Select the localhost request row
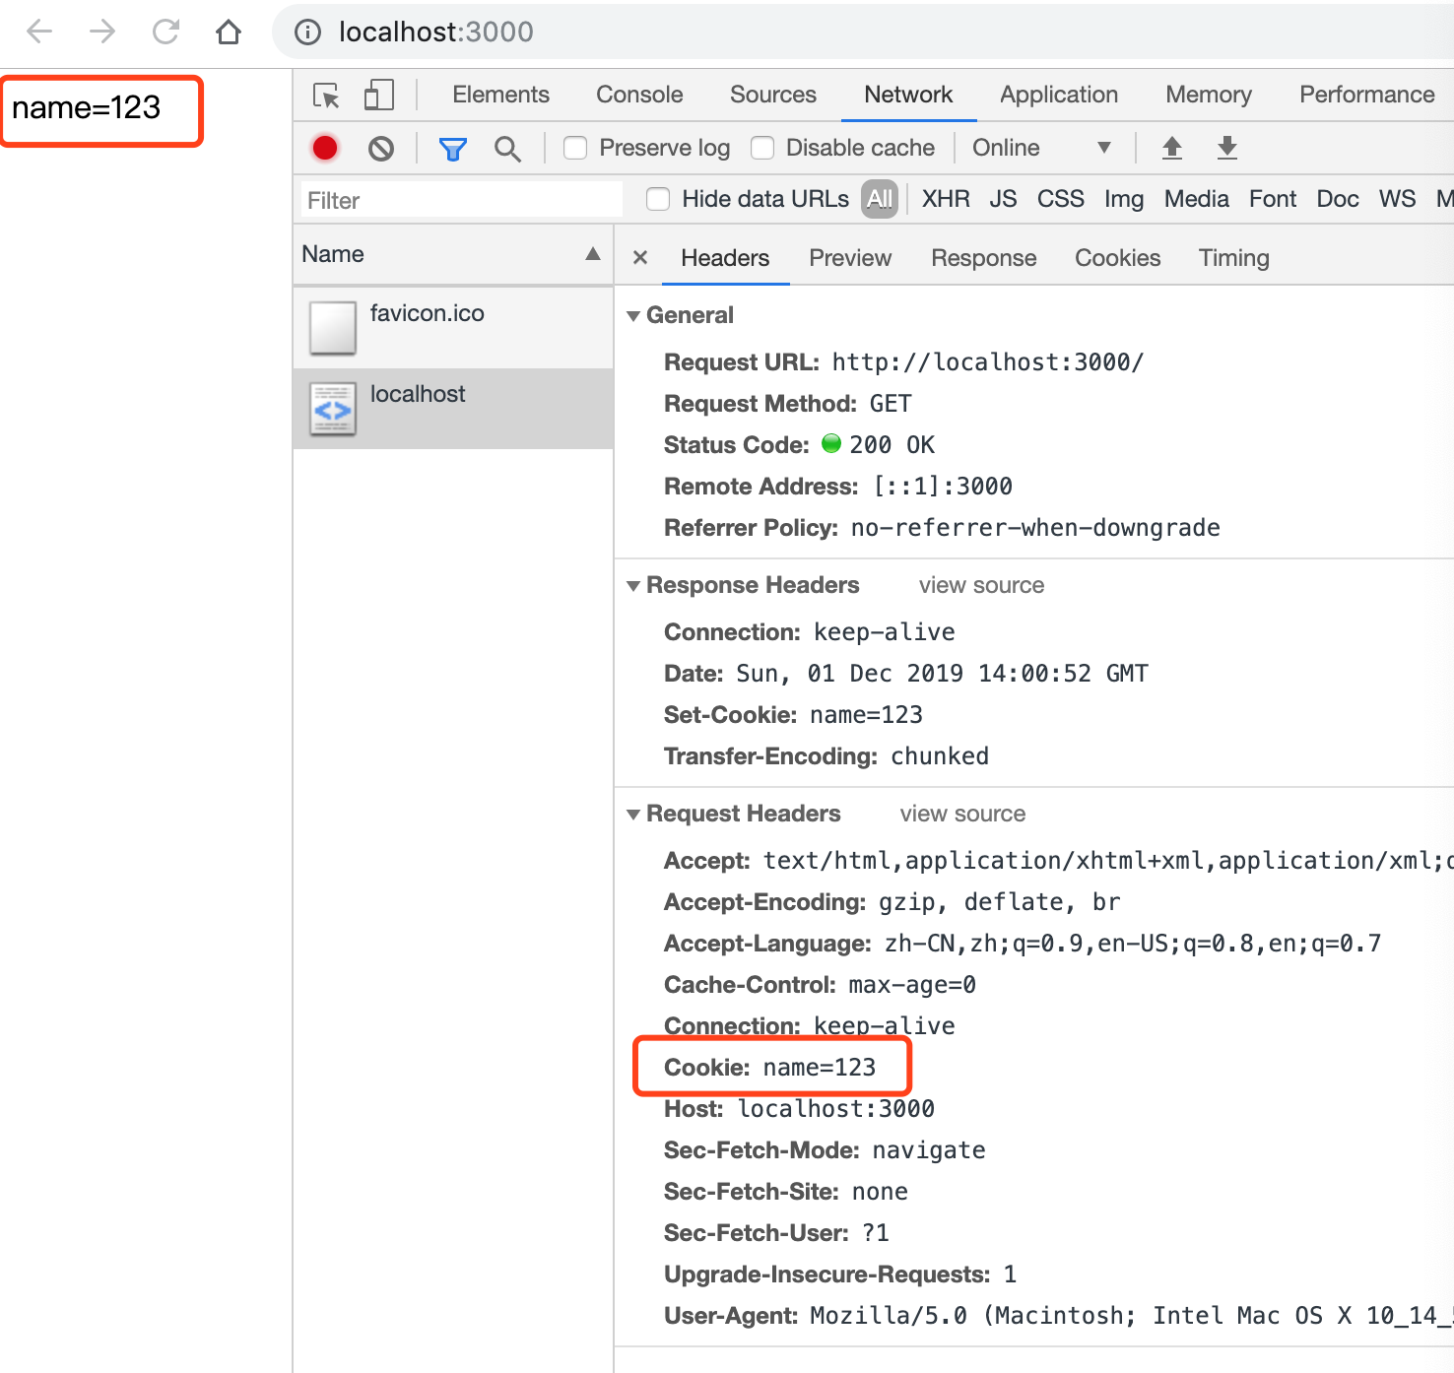Screen dimensions: 1454x1373 (x=453, y=409)
